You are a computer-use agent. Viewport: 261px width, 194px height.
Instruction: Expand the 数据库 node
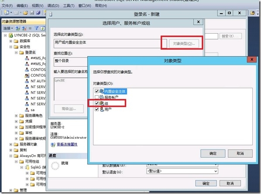[x=11, y=41]
